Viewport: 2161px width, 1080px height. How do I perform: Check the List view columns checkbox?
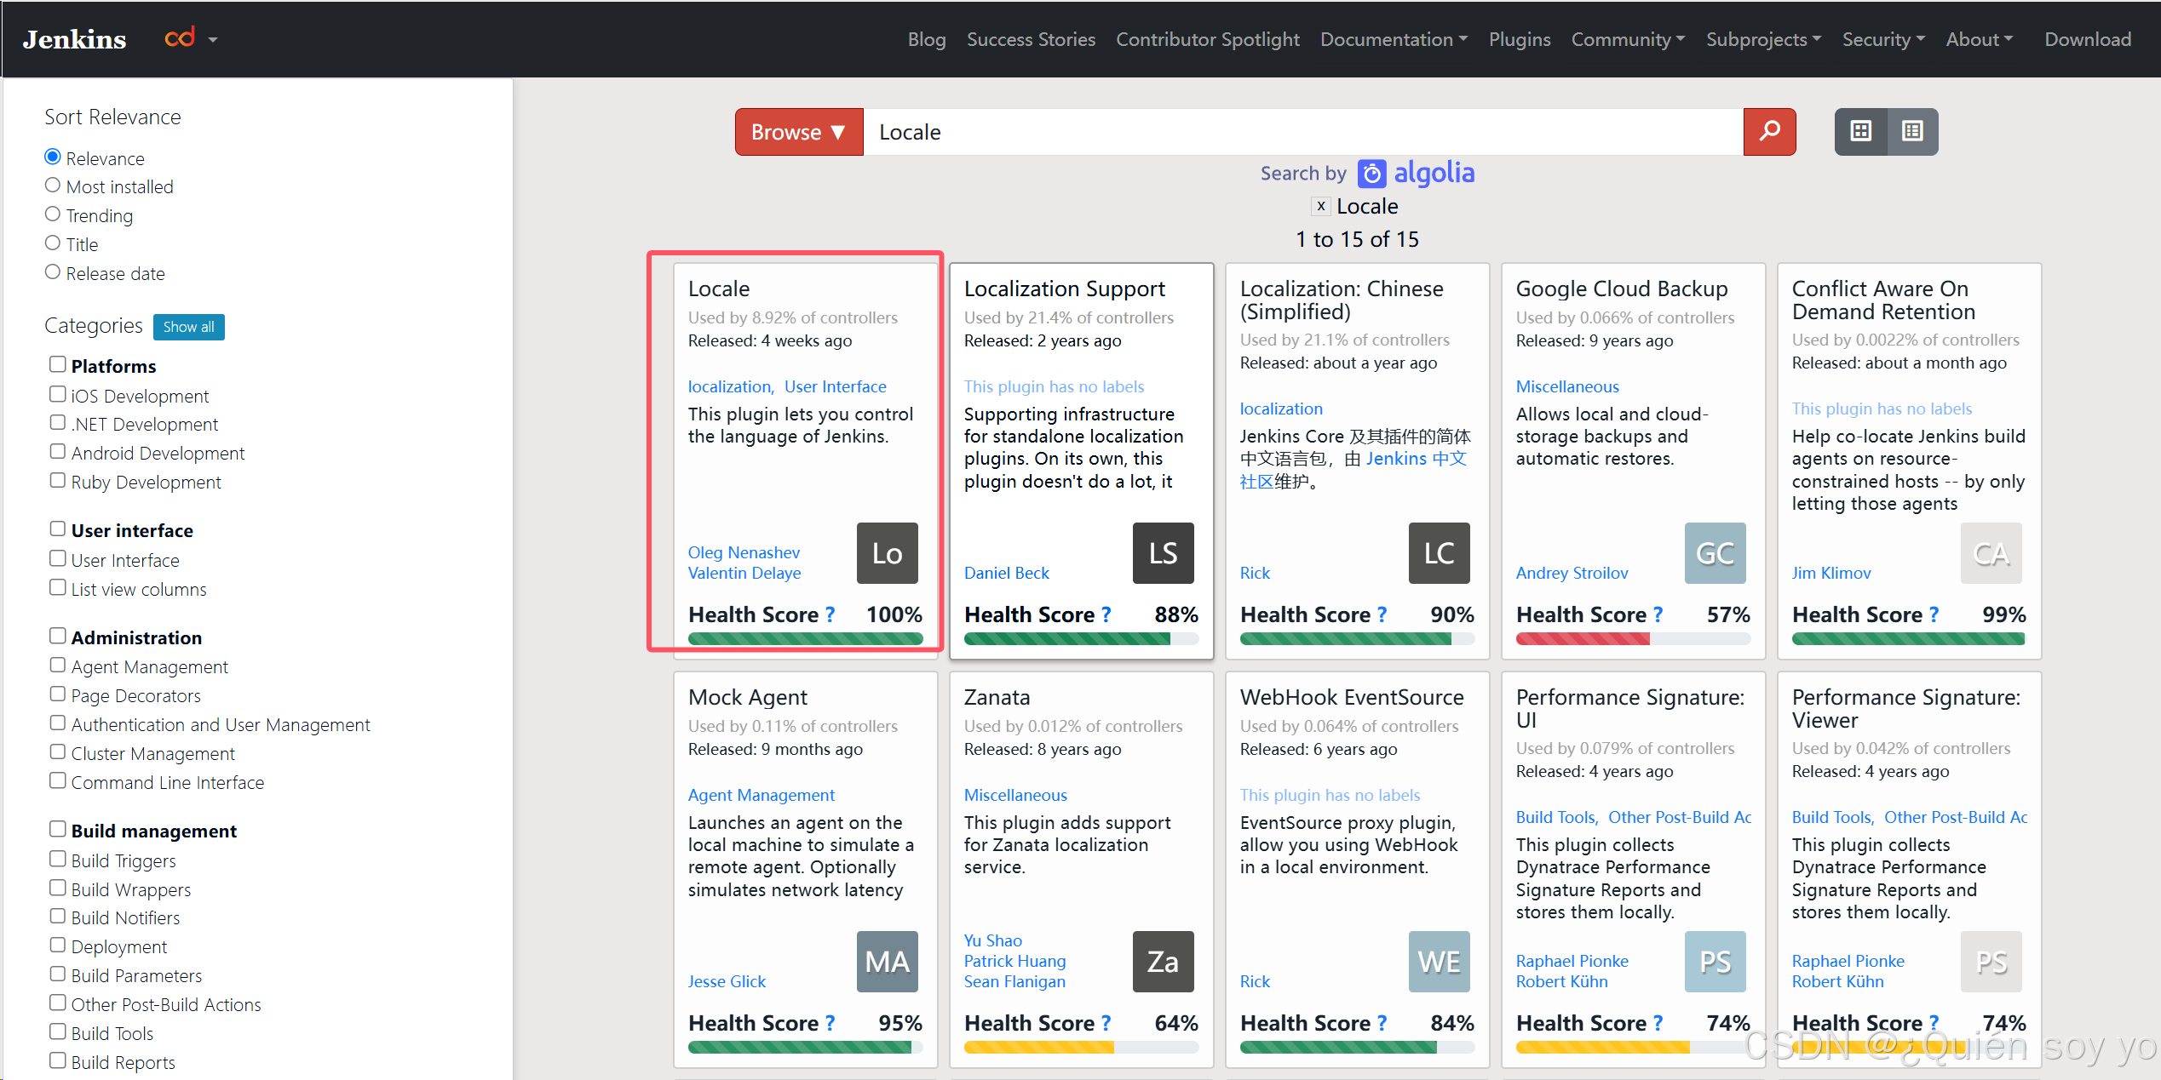[57, 587]
